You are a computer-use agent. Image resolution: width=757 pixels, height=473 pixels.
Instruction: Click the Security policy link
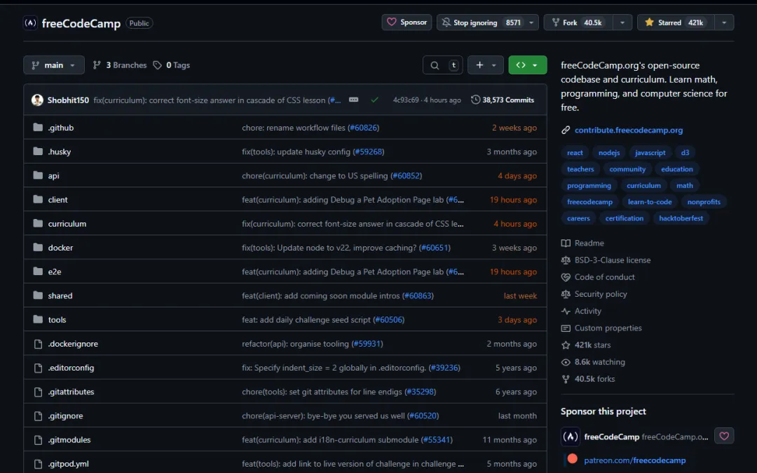(x=601, y=294)
